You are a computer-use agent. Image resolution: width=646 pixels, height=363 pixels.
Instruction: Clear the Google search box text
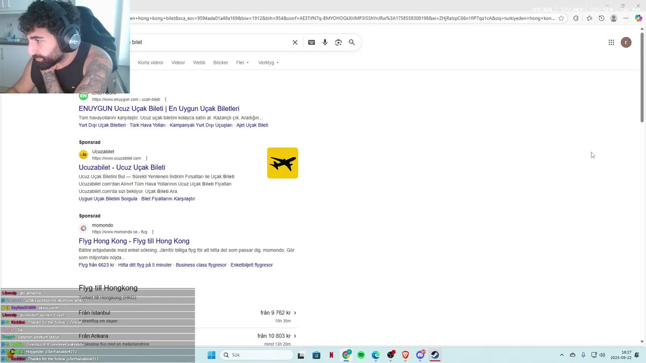coord(295,42)
